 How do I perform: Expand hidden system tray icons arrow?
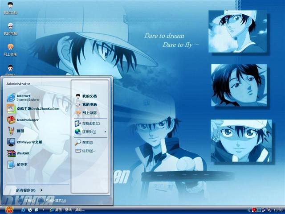(x=249, y=210)
